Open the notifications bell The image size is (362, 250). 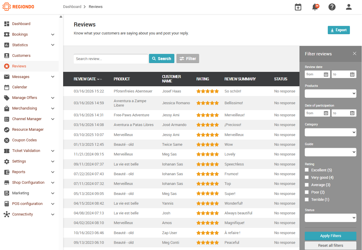tap(315, 7)
